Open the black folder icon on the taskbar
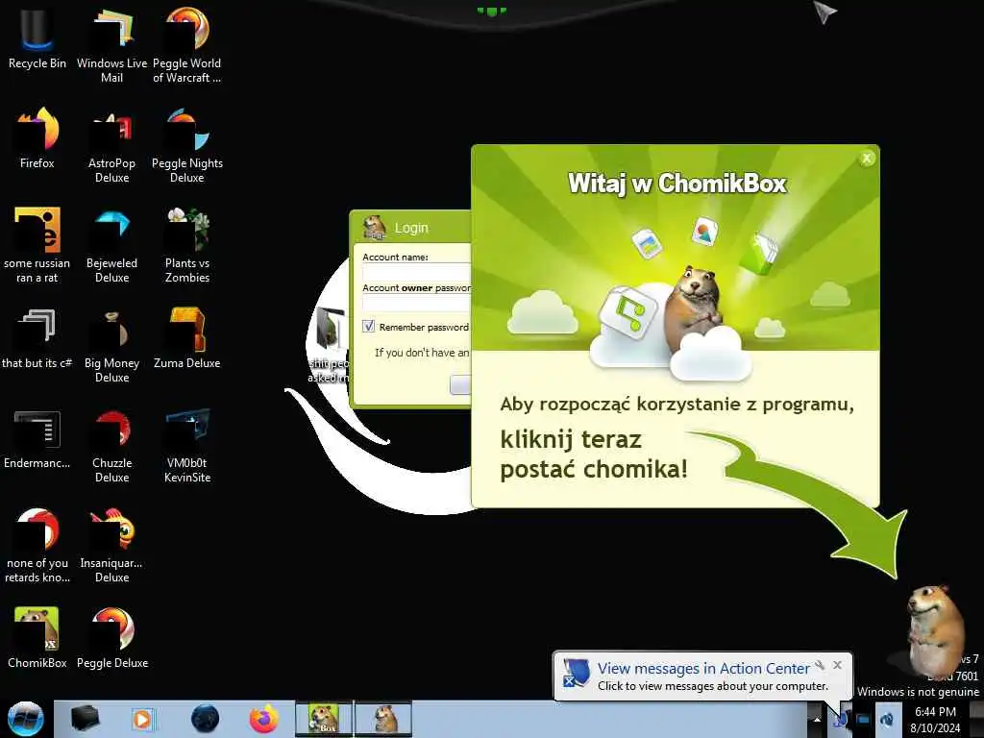Image resolution: width=984 pixels, height=738 pixels. pyautogui.click(x=85, y=719)
